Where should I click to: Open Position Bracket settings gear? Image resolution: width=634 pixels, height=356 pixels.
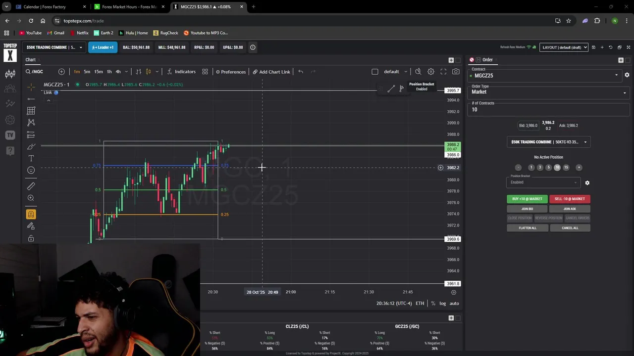[587, 183]
